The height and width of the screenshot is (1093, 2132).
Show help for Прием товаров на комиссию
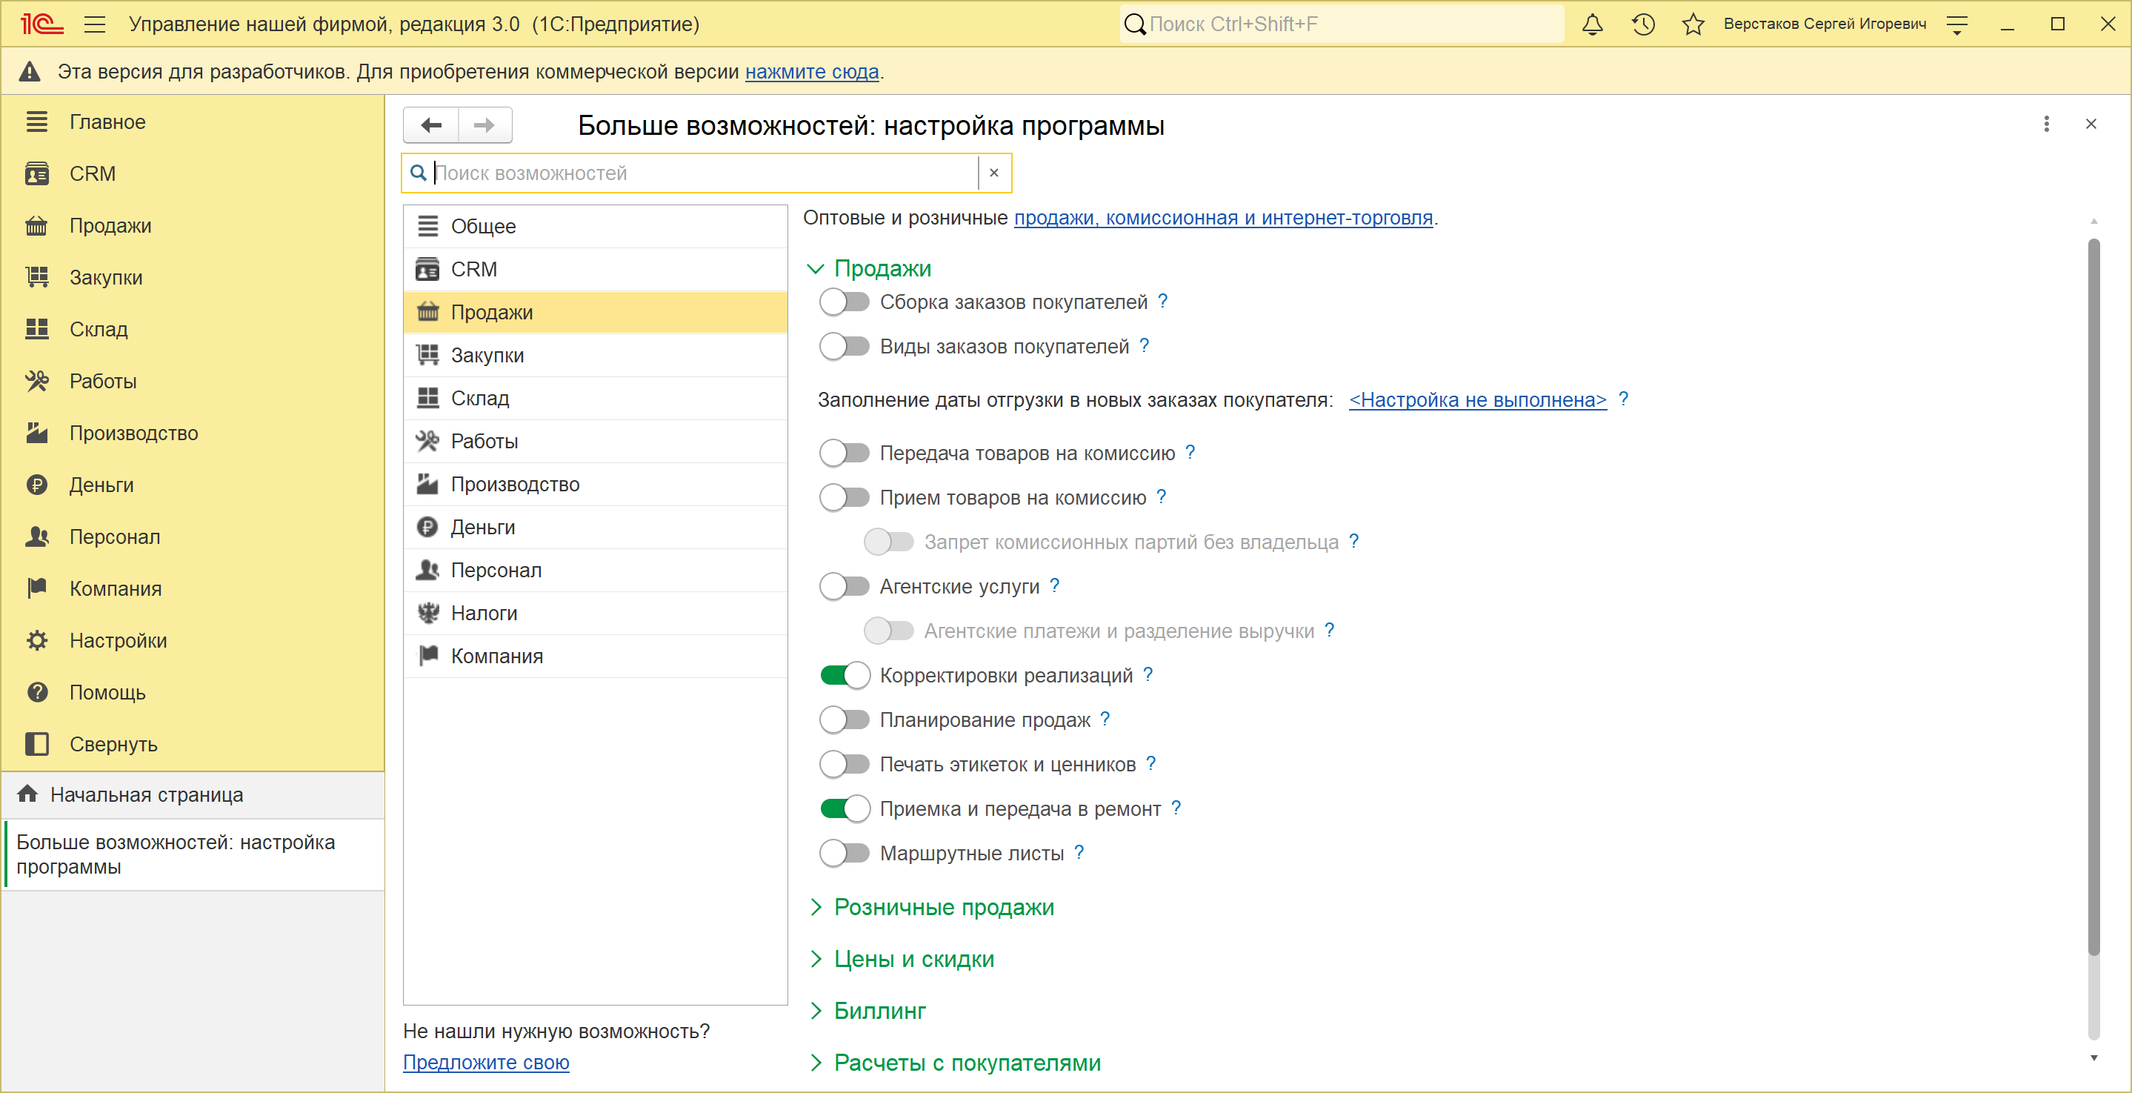click(x=1161, y=496)
